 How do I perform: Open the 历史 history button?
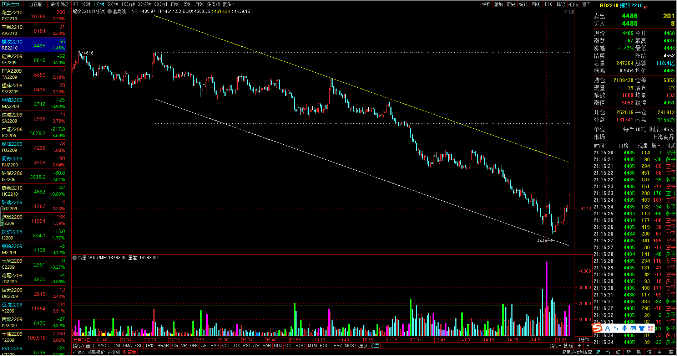[511, 4]
